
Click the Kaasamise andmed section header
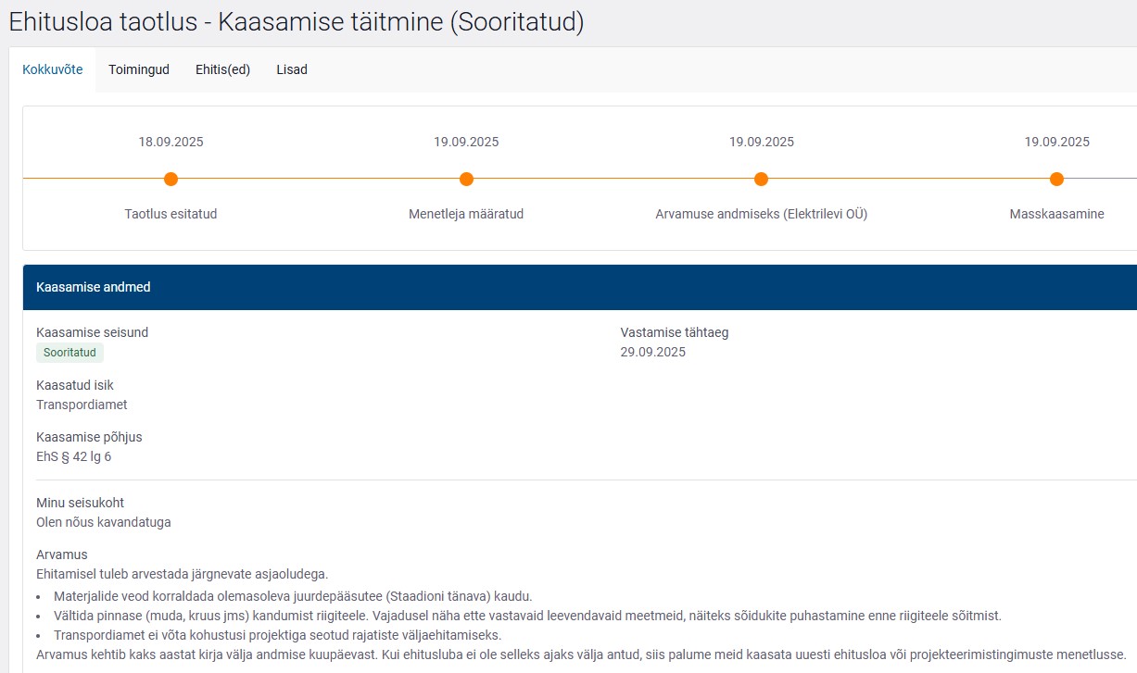point(94,287)
